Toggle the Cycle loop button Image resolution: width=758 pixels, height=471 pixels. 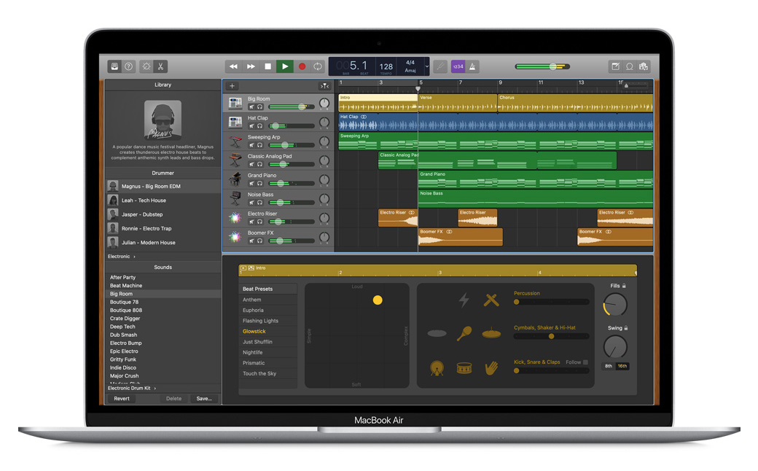click(318, 66)
